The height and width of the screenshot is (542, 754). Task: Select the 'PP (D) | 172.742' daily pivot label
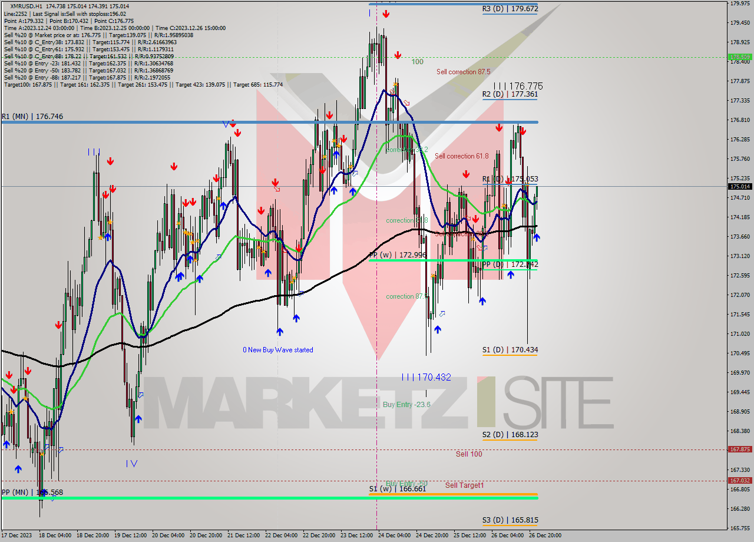pos(510,265)
